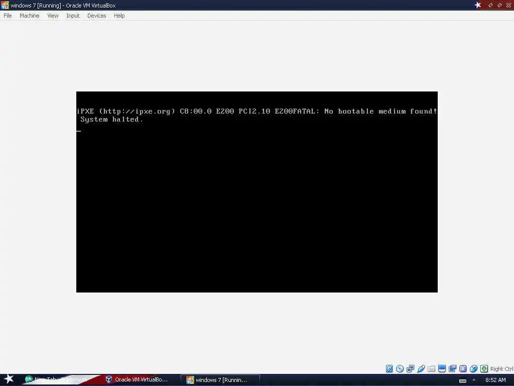Click the CPU virtualization status icon
Screen dimensions: 514x386
point(463,368)
